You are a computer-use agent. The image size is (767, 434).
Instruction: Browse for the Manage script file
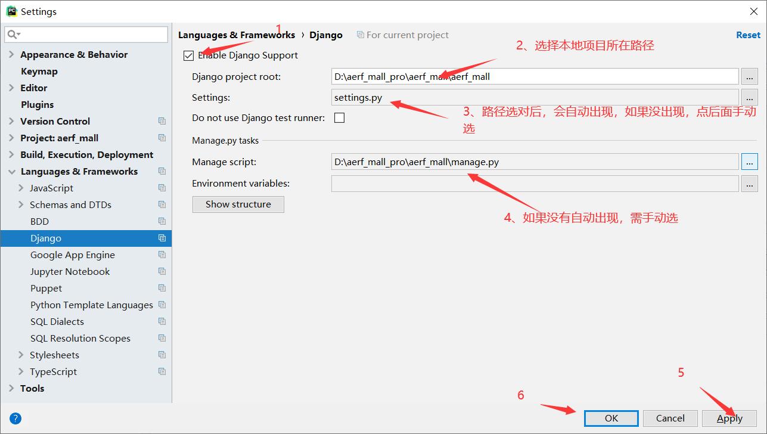click(750, 162)
